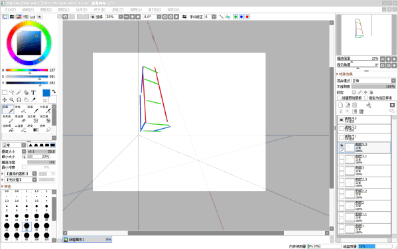Swap foreground and background colors arrow

tap(54, 92)
